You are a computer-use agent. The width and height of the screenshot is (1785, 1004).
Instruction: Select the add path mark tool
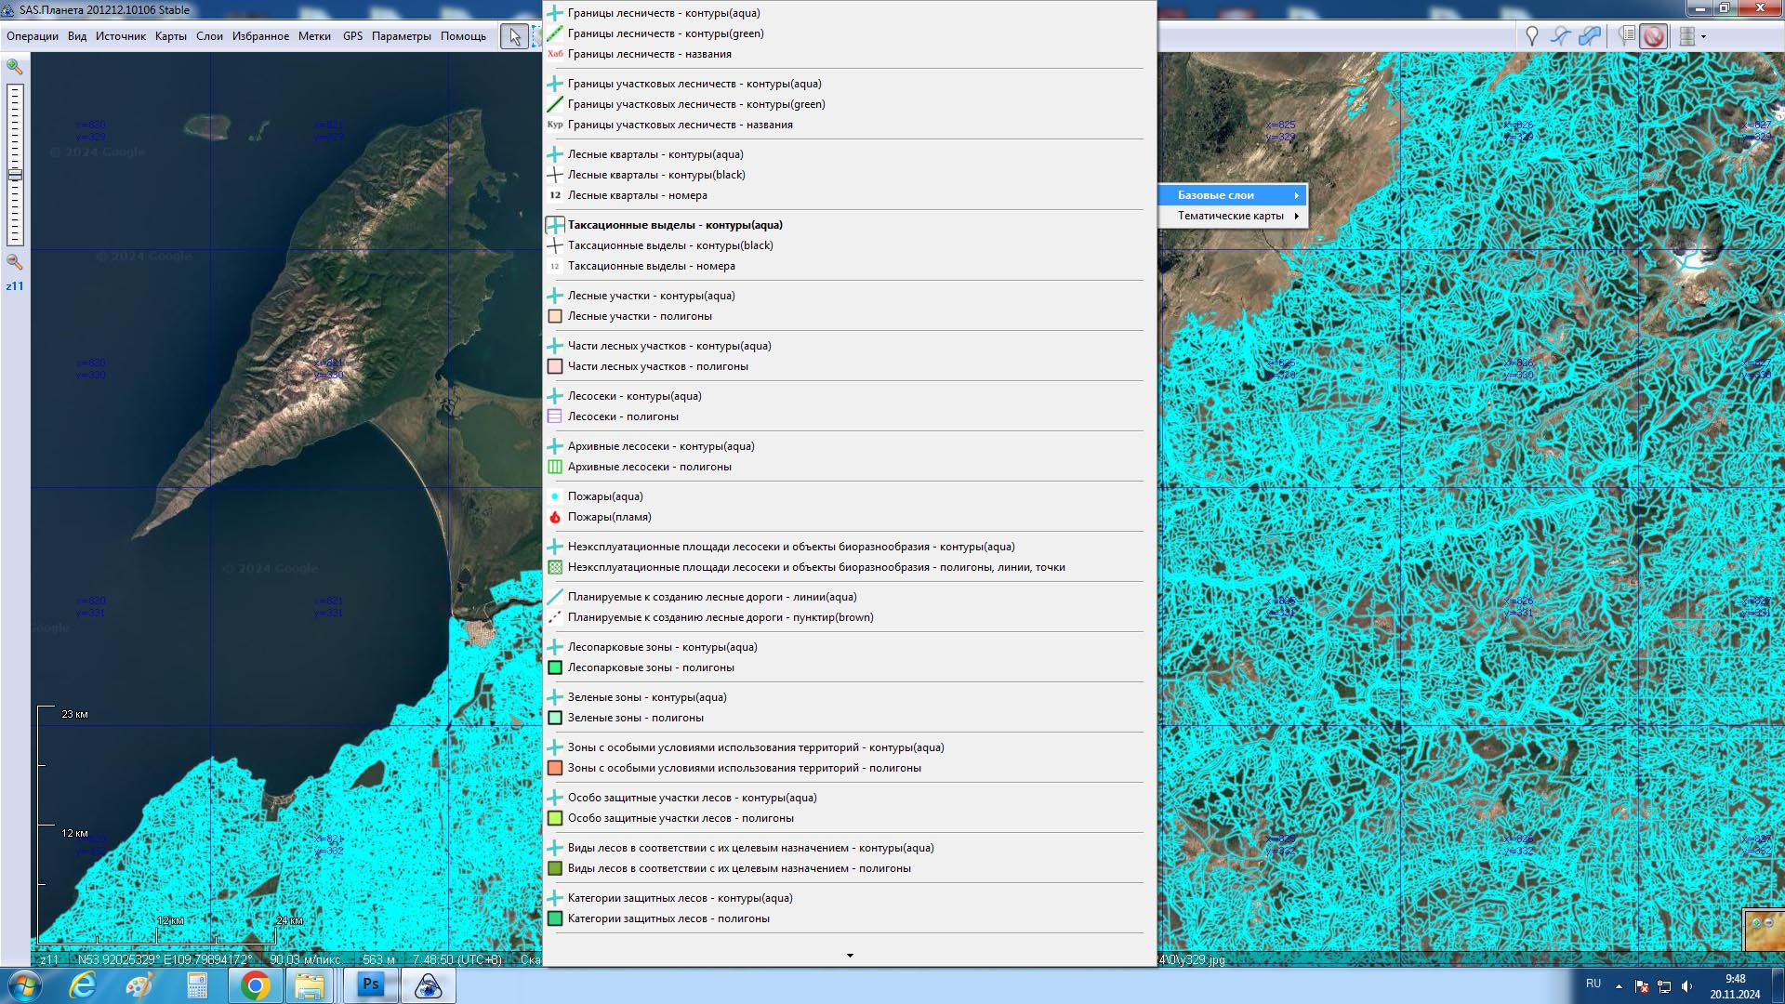click(1561, 36)
